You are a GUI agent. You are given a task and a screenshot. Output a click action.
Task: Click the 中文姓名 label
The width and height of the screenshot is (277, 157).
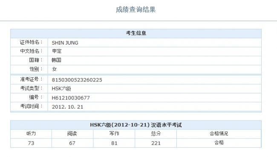click(x=31, y=51)
